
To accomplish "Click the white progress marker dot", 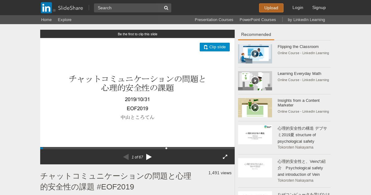I will (x=166, y=148).
